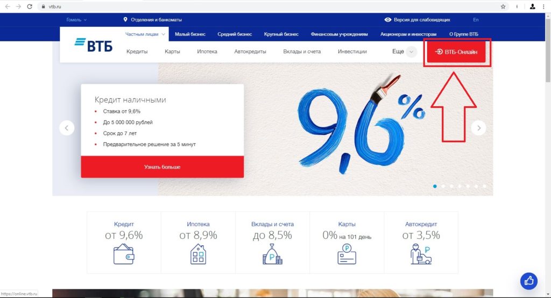Click the ВТБ-Онлайн login button
The width and height of the screenshot is (551, 298).
tap(456, 52)
